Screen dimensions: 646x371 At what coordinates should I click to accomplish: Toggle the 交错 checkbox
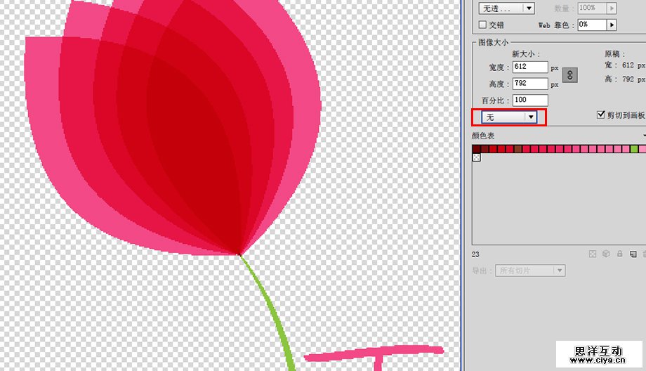482,25
